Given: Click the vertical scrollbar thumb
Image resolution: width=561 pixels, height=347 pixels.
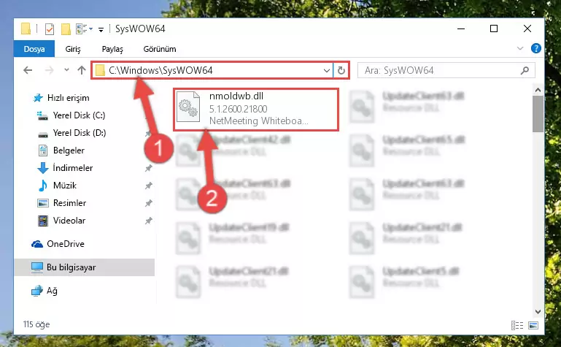Looking at the screenshot, I should tap(538, 114).
